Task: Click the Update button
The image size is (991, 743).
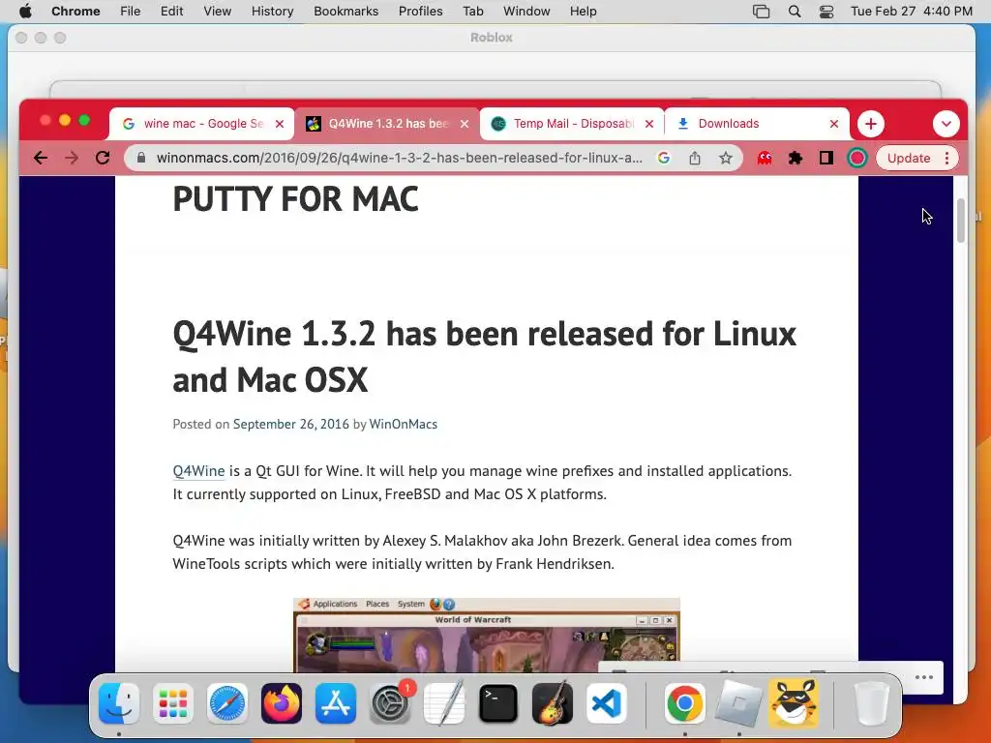Action: (x=908, y=158)
